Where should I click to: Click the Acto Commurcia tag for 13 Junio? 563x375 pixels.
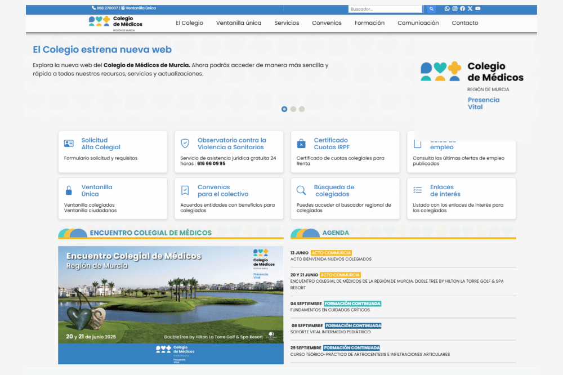pos(331,253)
